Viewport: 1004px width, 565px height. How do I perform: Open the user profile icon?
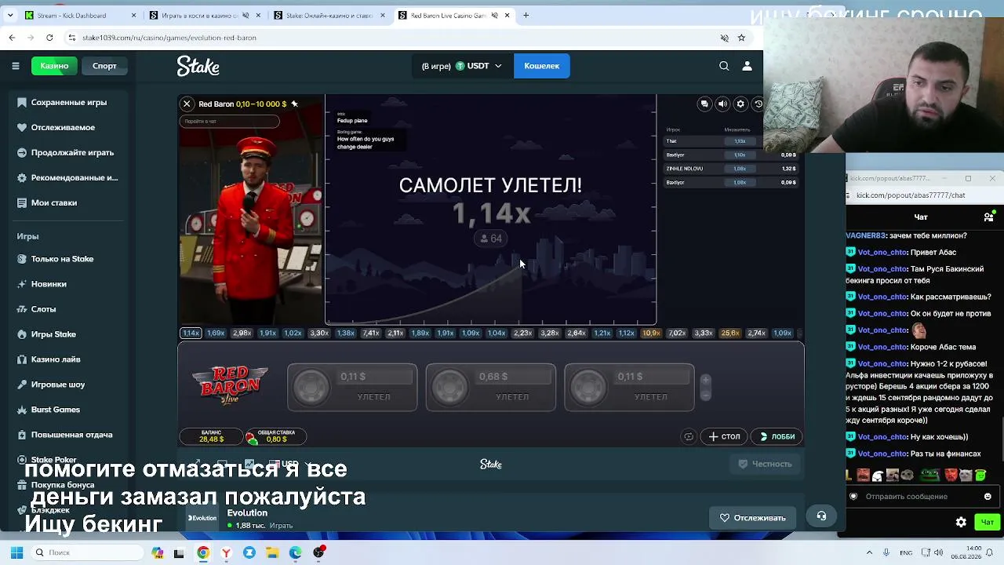pos(747,66)
